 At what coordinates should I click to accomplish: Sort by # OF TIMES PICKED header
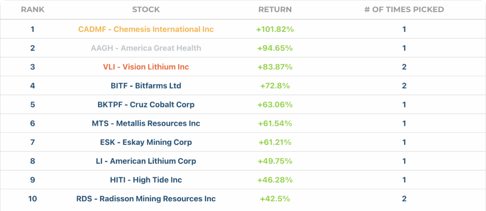point(404,9)
